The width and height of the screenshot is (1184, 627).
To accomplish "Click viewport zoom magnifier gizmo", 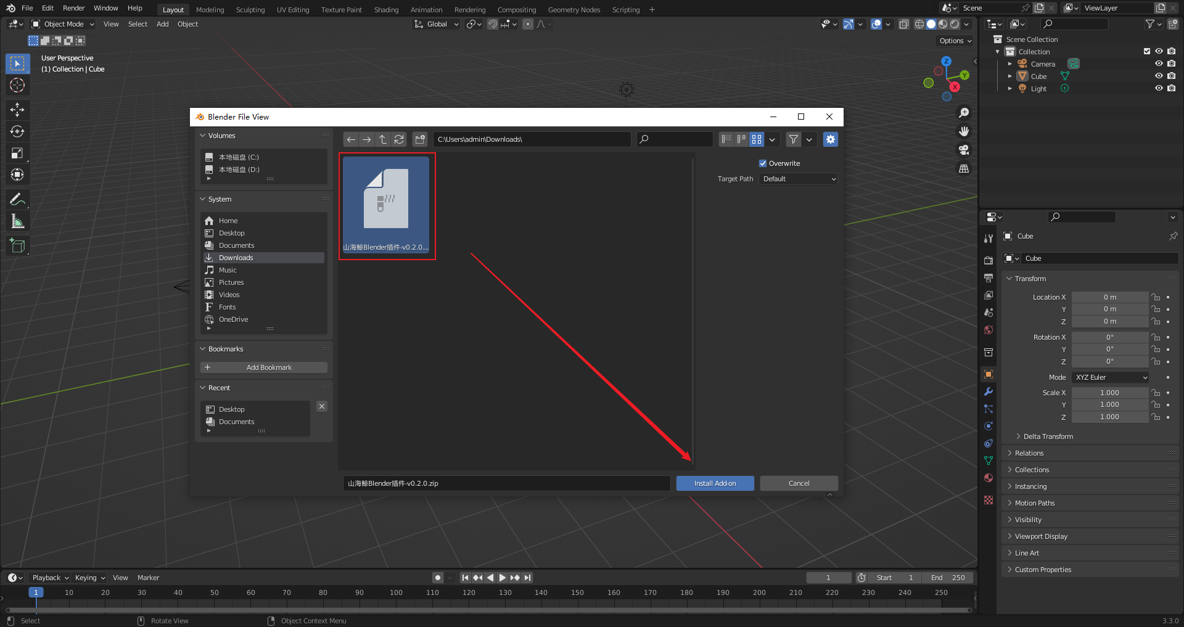I will pos(964,113).
